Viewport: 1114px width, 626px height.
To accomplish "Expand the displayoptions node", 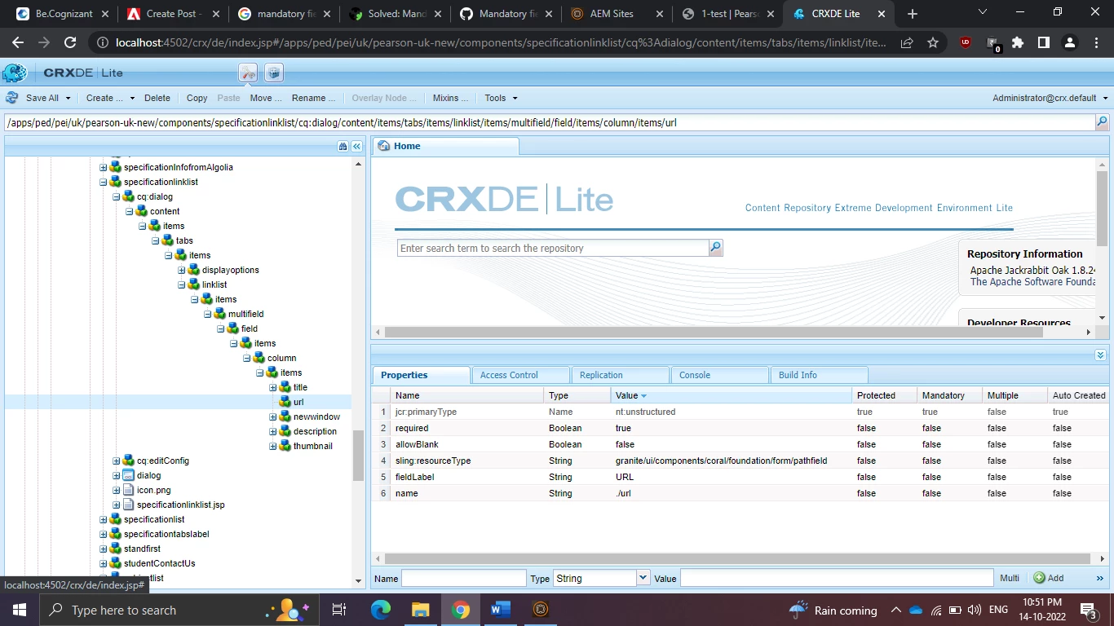I will (182, 270).
